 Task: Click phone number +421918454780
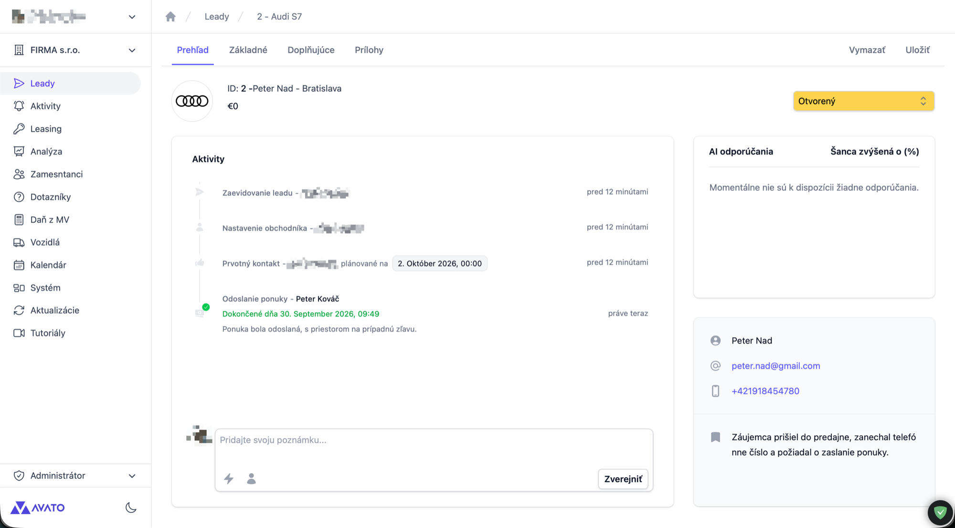765,391
